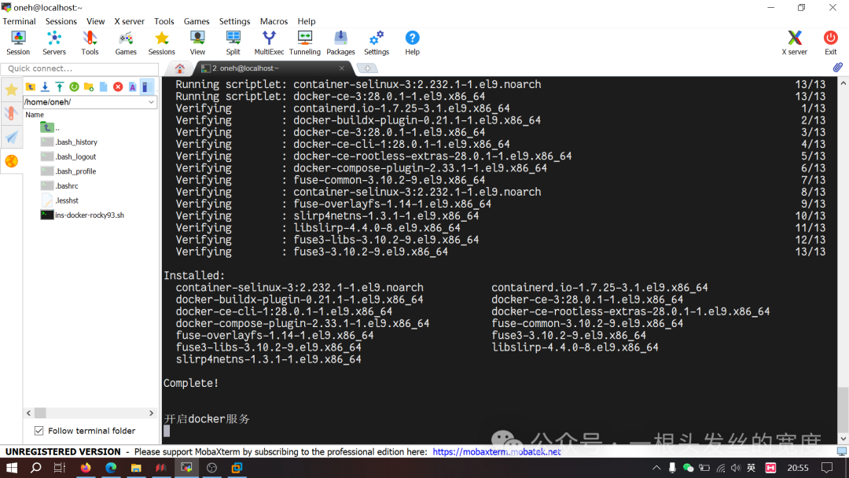The image size is (849, 478).
Task: Click file list scroll right arrow
Action: coord(151,413)
